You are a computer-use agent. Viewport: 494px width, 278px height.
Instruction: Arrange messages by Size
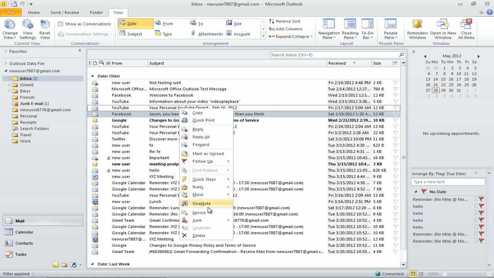tap(234, 24)
